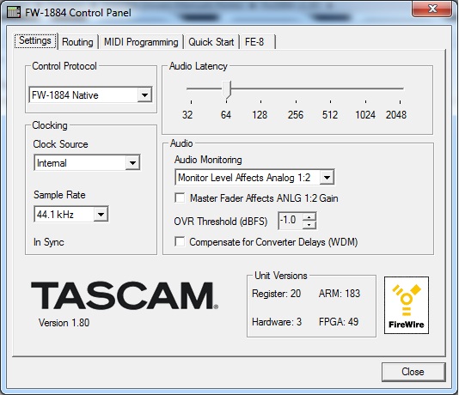
Task: Click the "1024" latency label
Action: coord(365,114)
